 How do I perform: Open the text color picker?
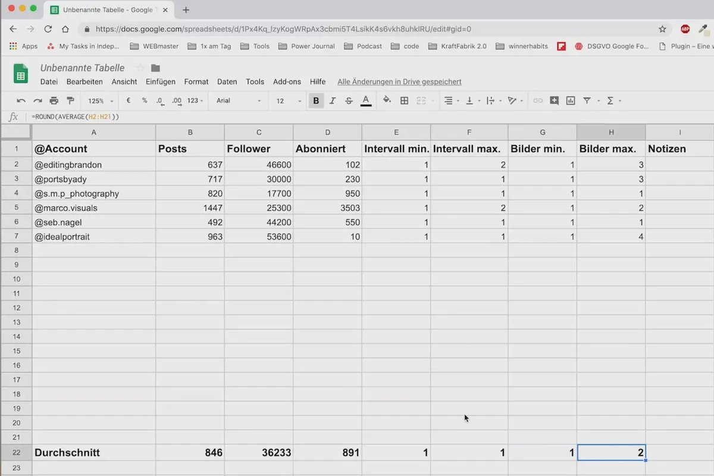click(366, 101)
